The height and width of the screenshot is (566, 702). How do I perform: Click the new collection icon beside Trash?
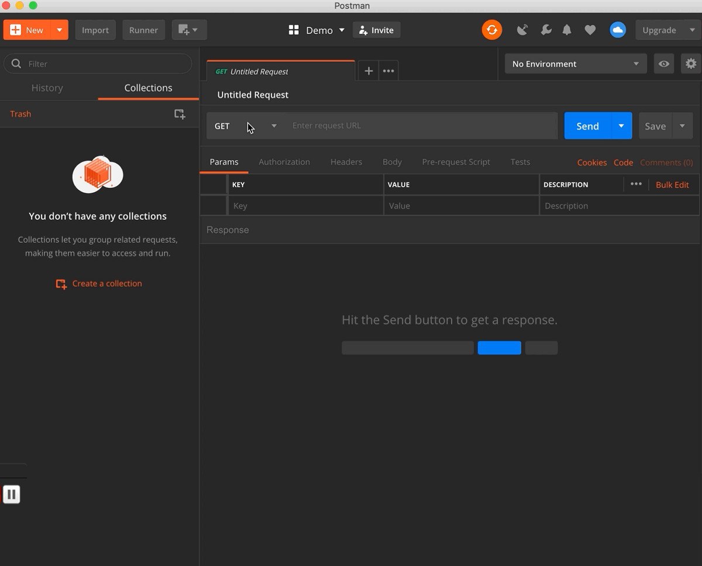tap(180, 114)
